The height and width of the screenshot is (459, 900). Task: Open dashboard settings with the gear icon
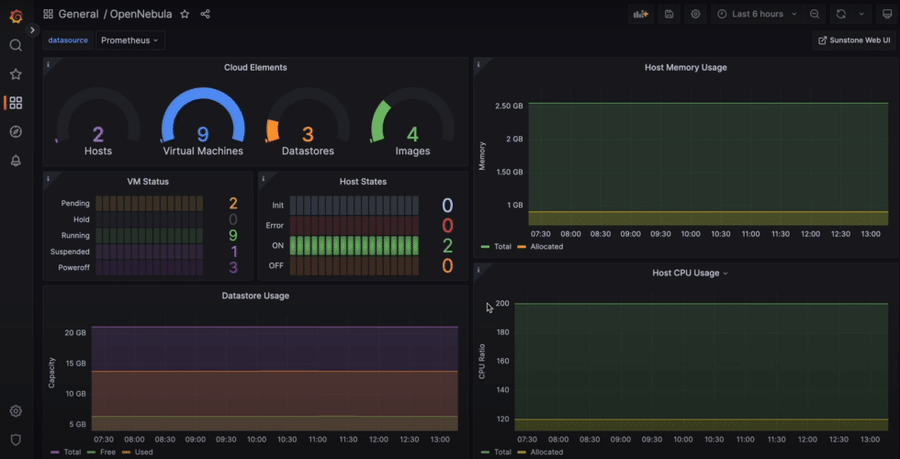[696, 15]
